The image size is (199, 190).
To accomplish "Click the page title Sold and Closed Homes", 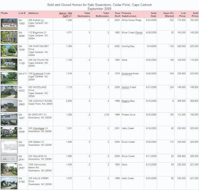I will click(x=99, y=7).
